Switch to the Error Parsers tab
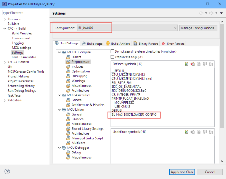226x179 pixels. click(173, 44)
